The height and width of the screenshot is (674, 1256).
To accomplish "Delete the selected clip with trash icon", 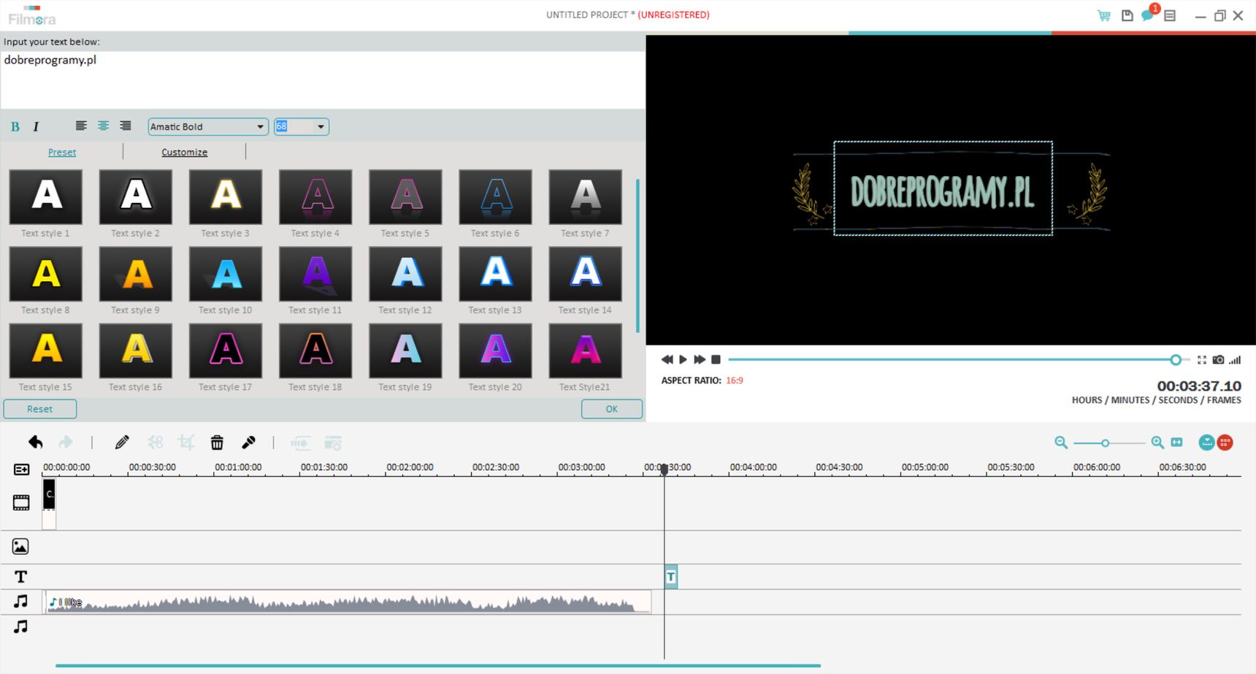I will (217, 442).
